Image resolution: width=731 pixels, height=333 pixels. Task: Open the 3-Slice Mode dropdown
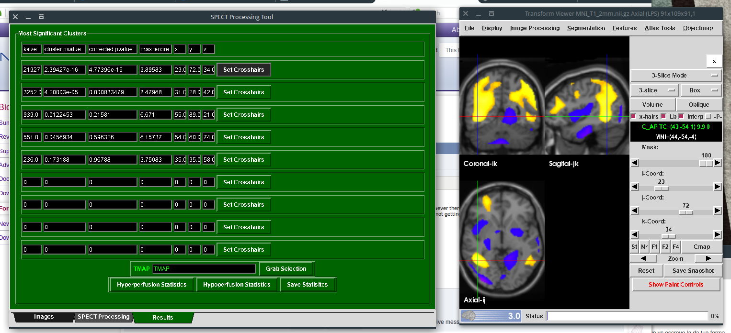pyautogui.click(x=676, y=76)
